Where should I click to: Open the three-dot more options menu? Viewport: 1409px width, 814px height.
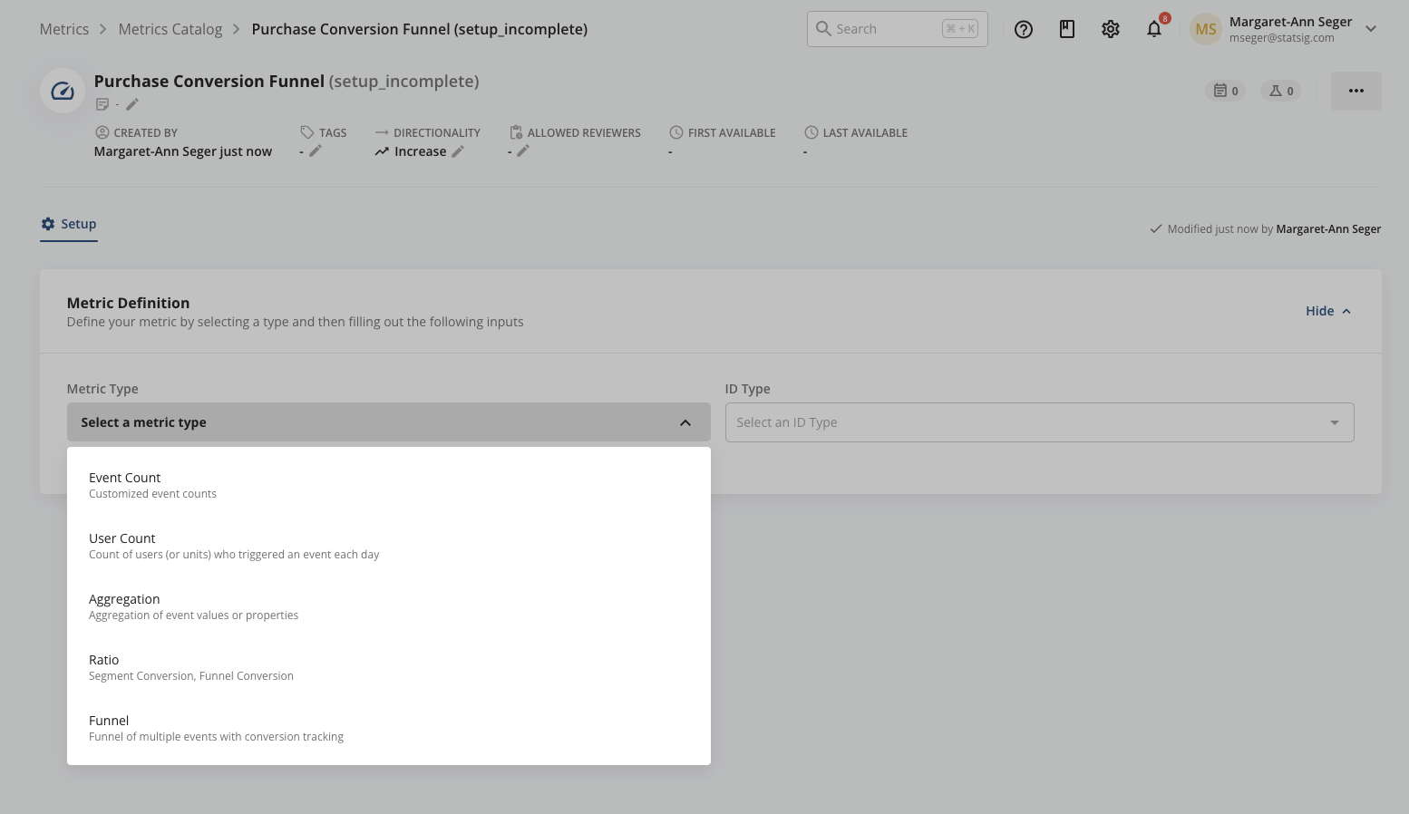[x=1356, y=91]
